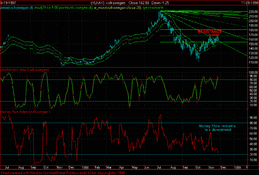The height and width of the screenshot is (175, 259).
Task: Click the short red resistance marker line under RESISTANCE
Action: point(214,35)
